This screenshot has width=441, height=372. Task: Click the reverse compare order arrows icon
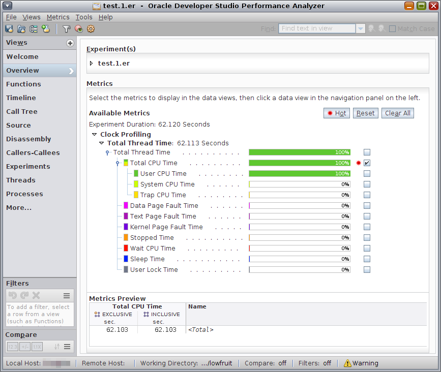click(x=57, y=347)
